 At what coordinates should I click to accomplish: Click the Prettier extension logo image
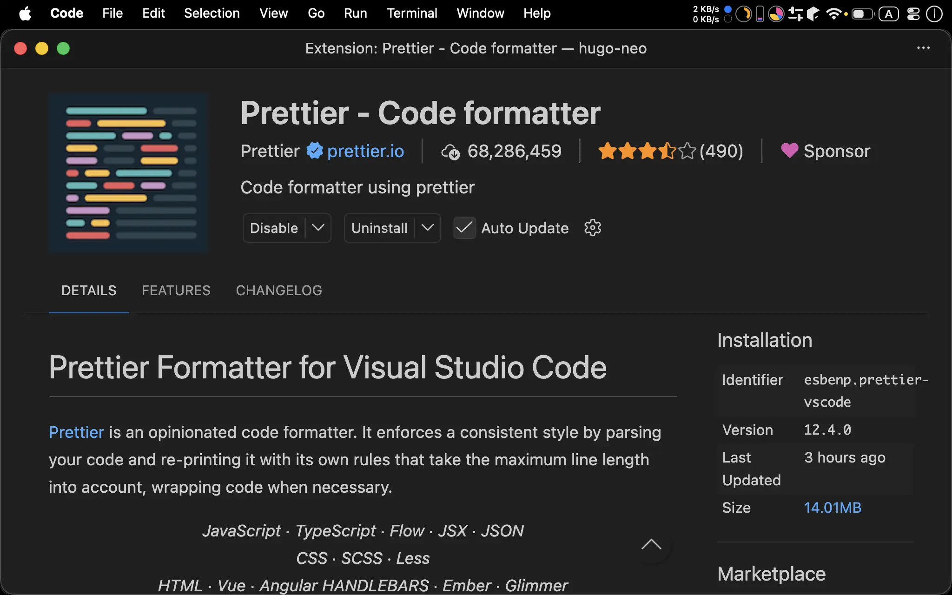coord(129,173)
